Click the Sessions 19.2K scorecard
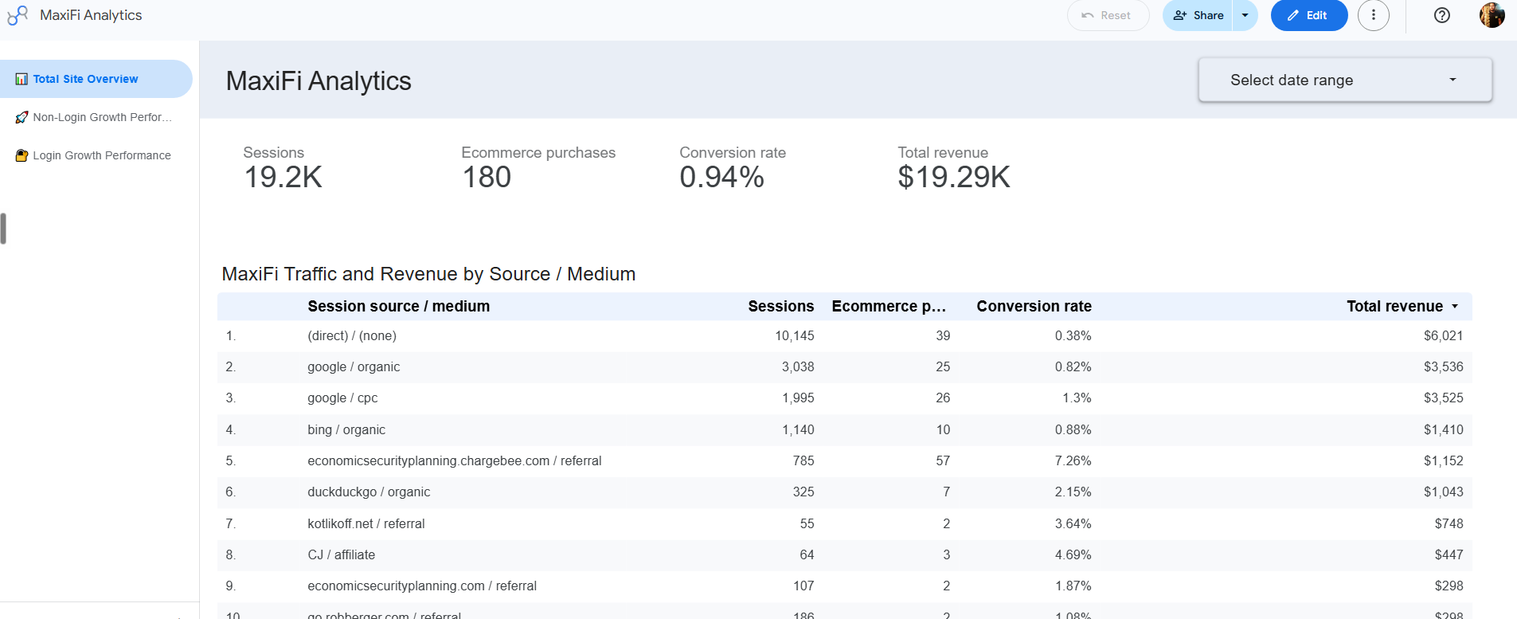Image resolution: width=1517 pixels, height=619 pixels. [x=283, y=168]
